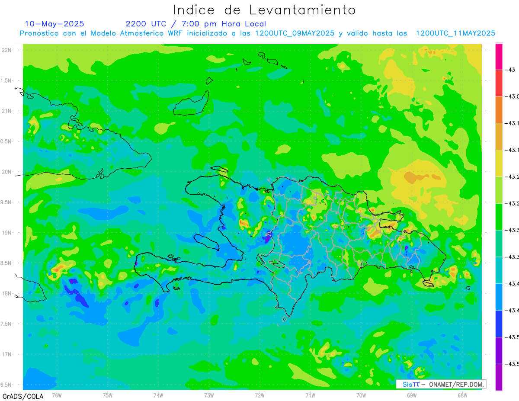Screen dimensions: 519x401
Task: Pick the bright orange color bar segment
Action: click(x=499, y=110)
